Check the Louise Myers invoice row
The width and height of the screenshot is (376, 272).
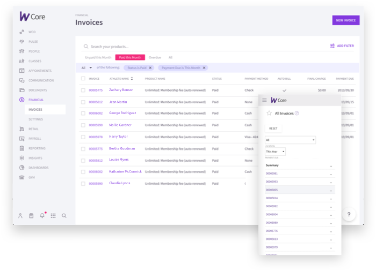point(83,161)
